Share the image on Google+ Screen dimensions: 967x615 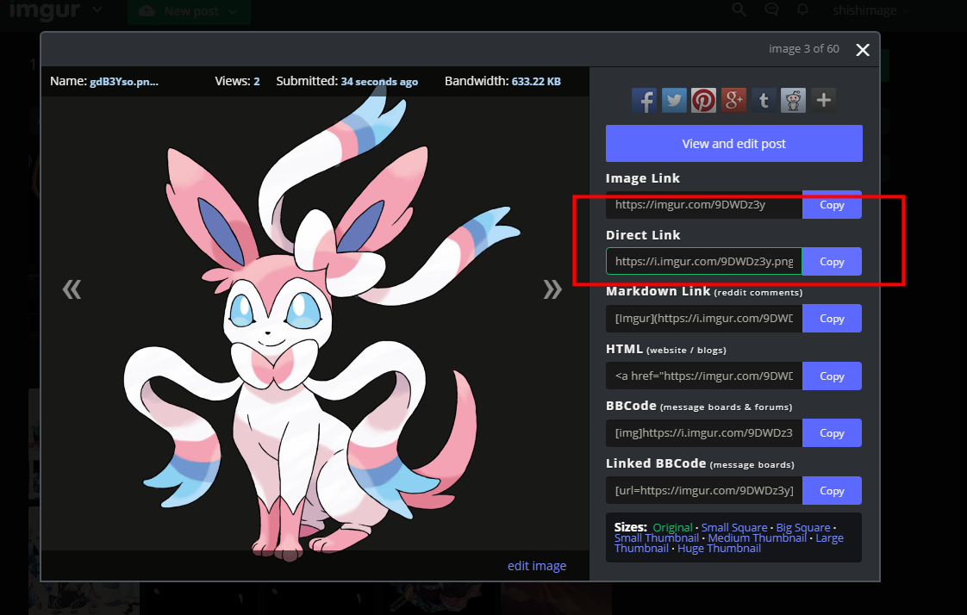[733, 100]
